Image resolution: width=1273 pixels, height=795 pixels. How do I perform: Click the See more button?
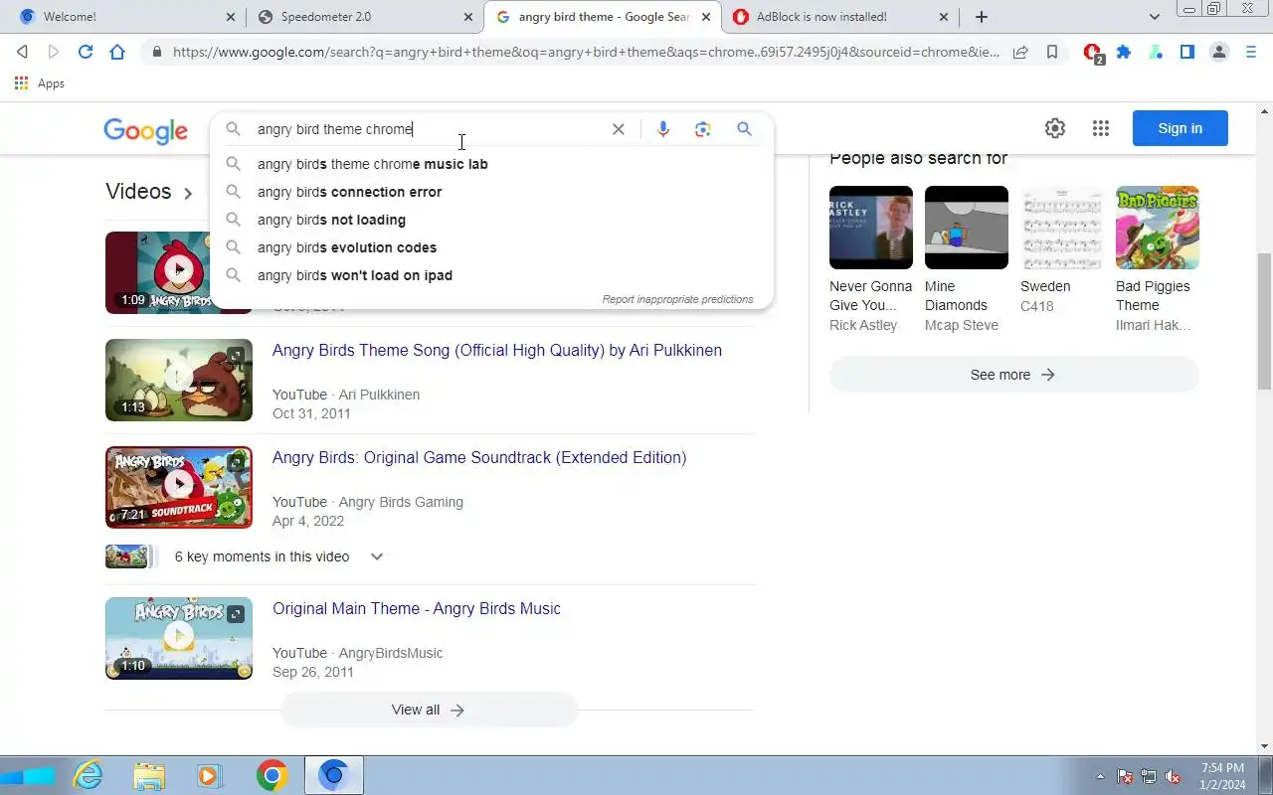tap(1013, 375)
